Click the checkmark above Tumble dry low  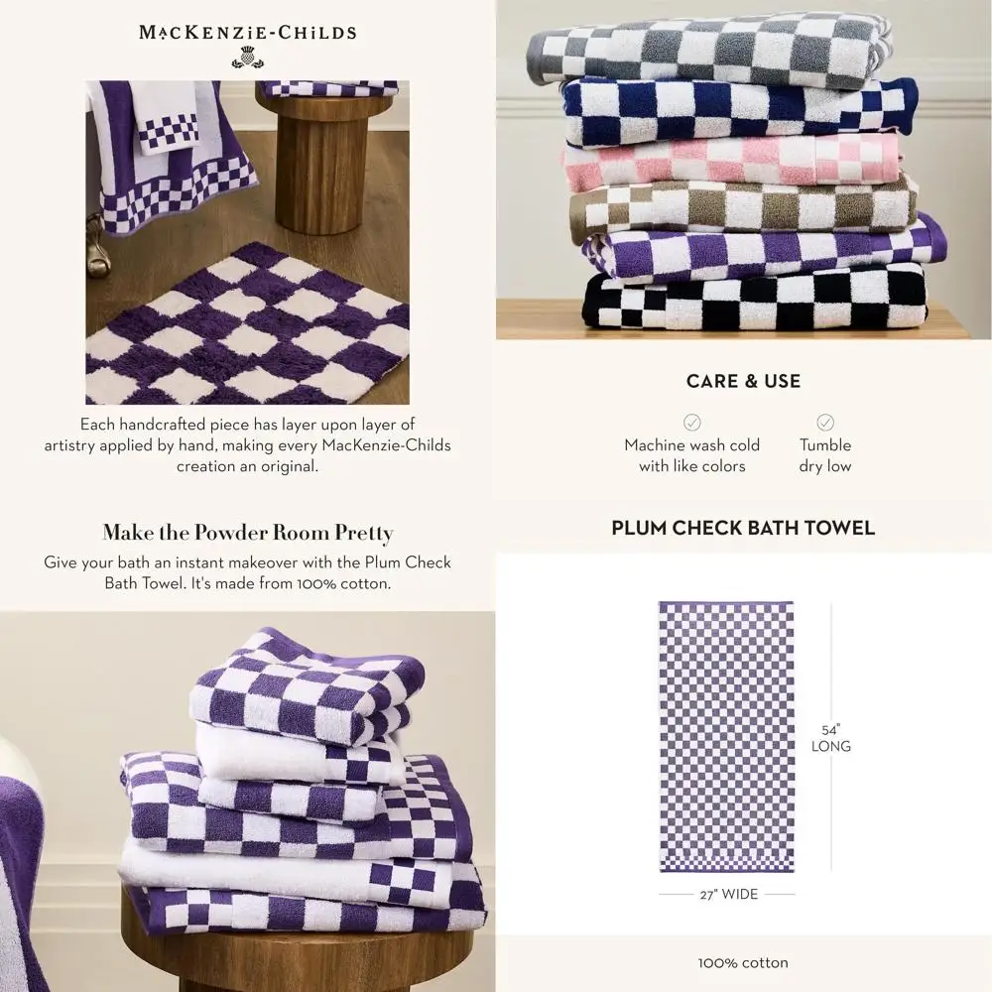[x=825, y=422]
